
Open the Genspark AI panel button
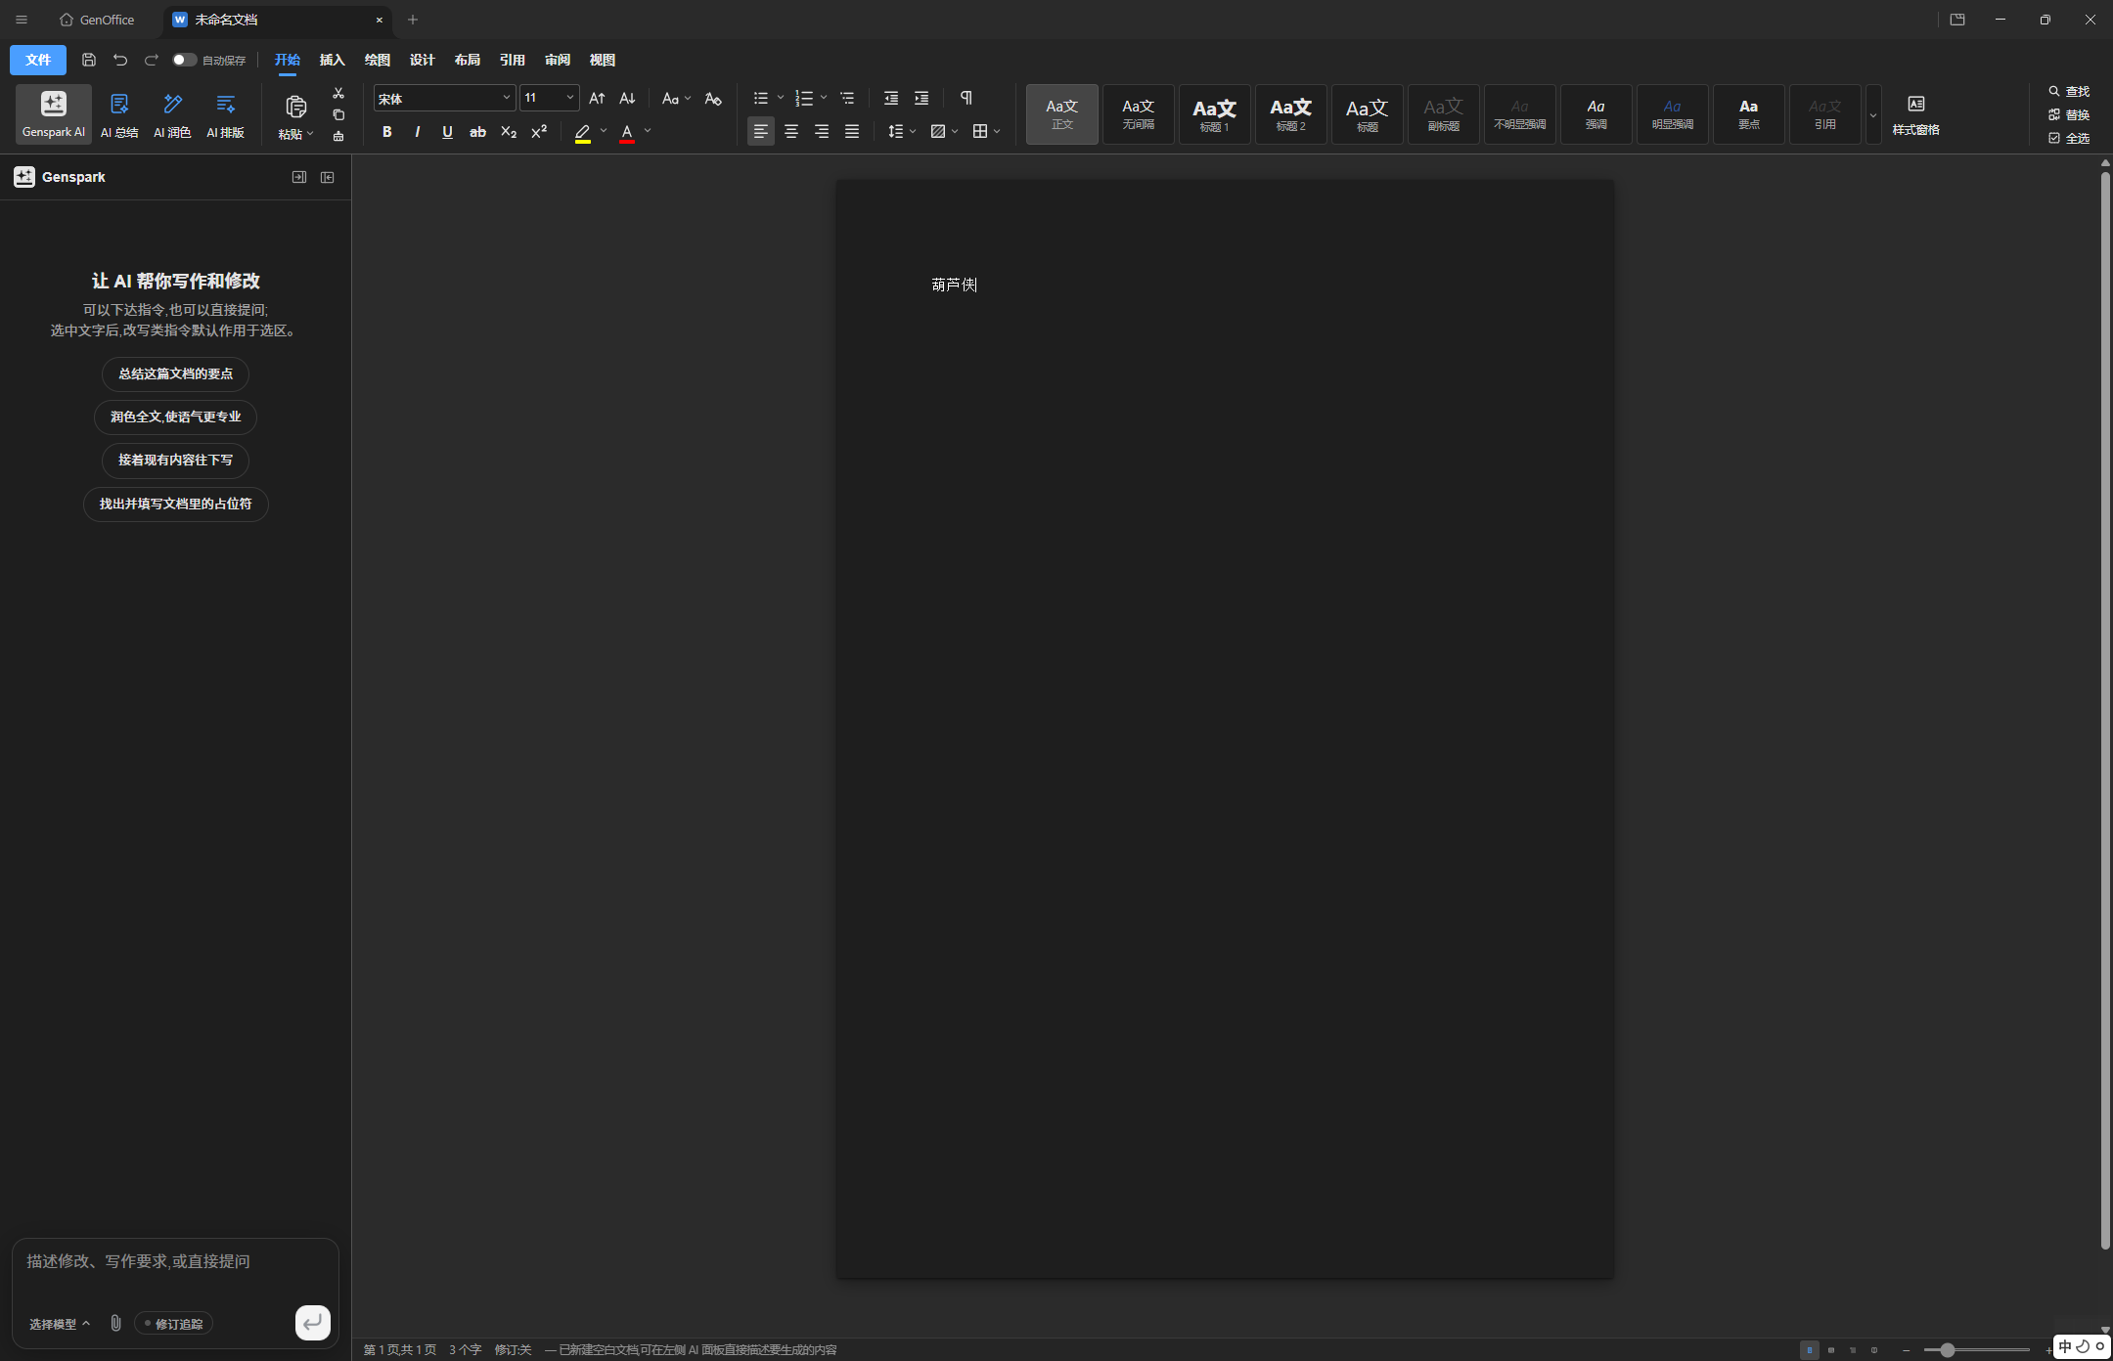54,113
